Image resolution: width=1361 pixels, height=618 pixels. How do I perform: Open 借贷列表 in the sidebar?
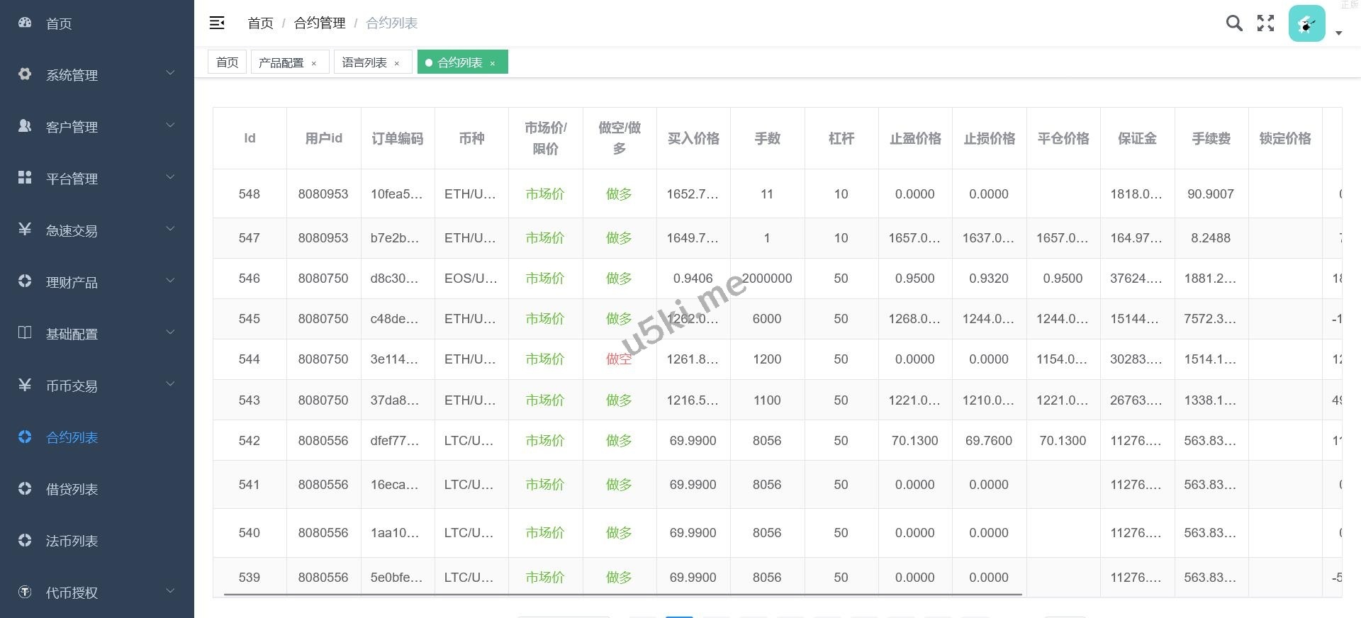pos(72,489)
